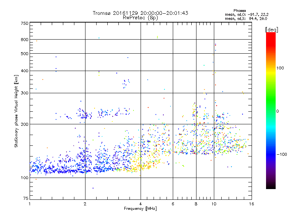Click the y-axis tick label '750'

tap(25, 23)
